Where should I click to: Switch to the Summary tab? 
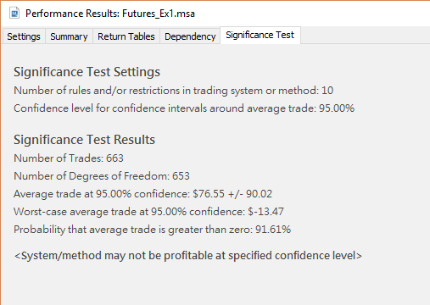coord(69,36)
